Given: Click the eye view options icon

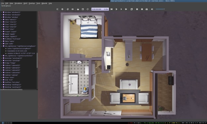Looking at the screenshot, I should pyautogui.click(x=73, y=9).
